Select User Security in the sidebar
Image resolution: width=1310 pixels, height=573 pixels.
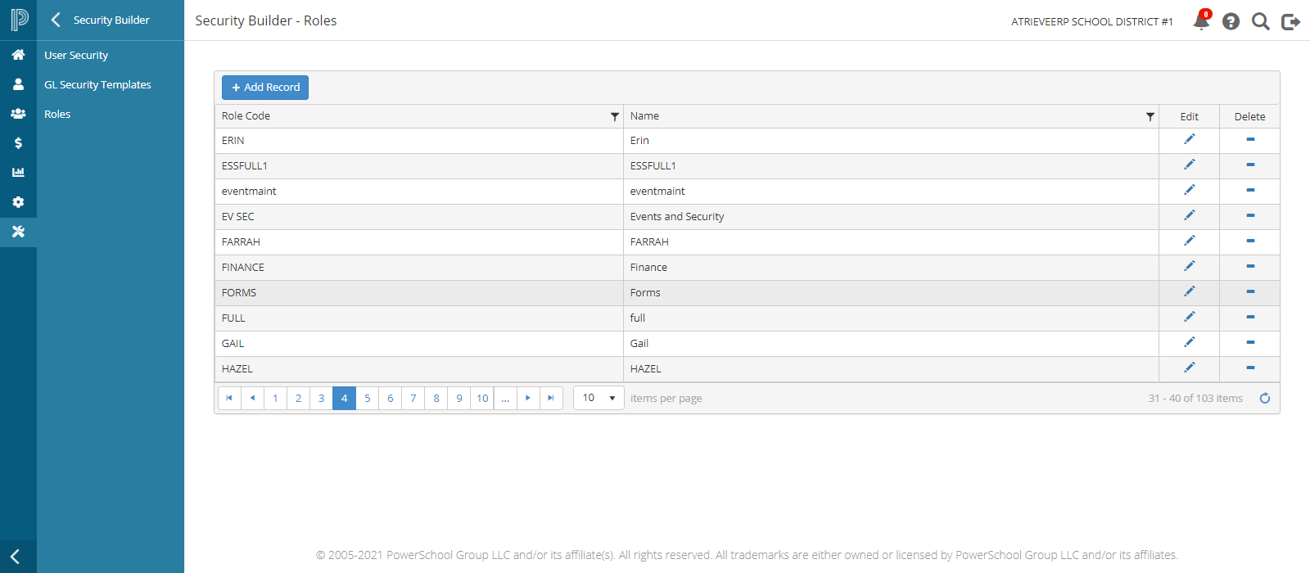[x=76, y=55]
